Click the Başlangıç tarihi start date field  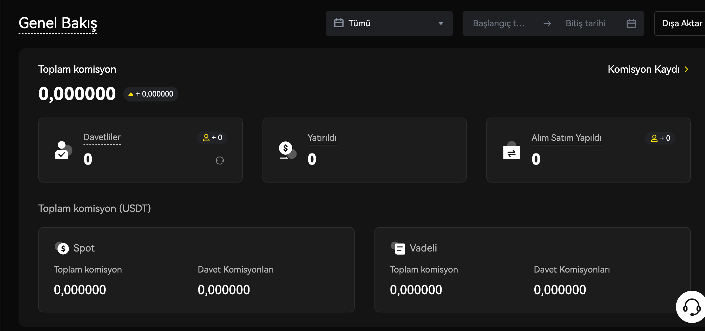tap(498, 24)
